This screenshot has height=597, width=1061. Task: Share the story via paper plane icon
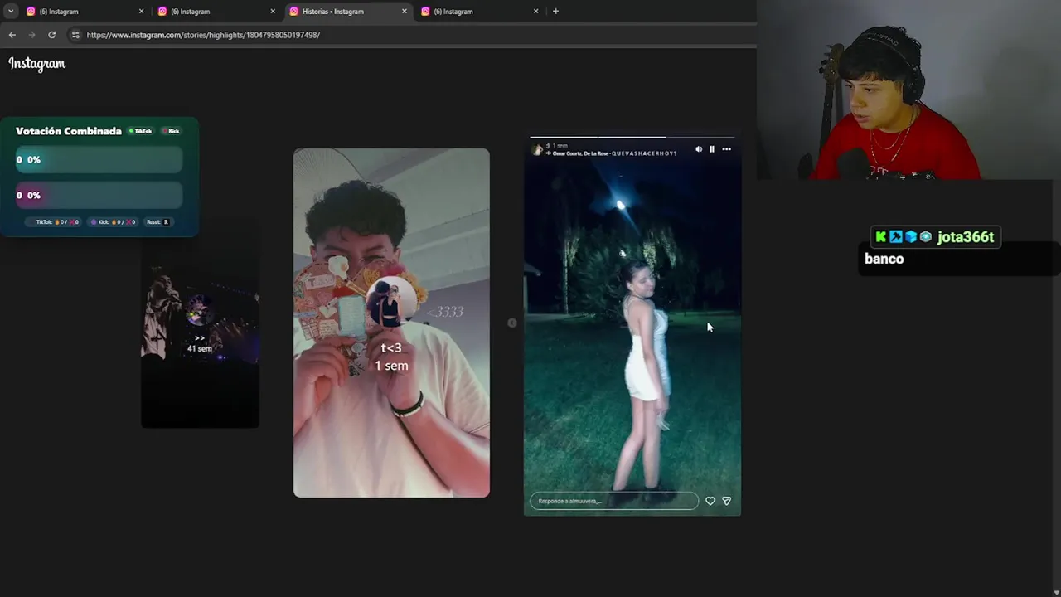point(727,501)
